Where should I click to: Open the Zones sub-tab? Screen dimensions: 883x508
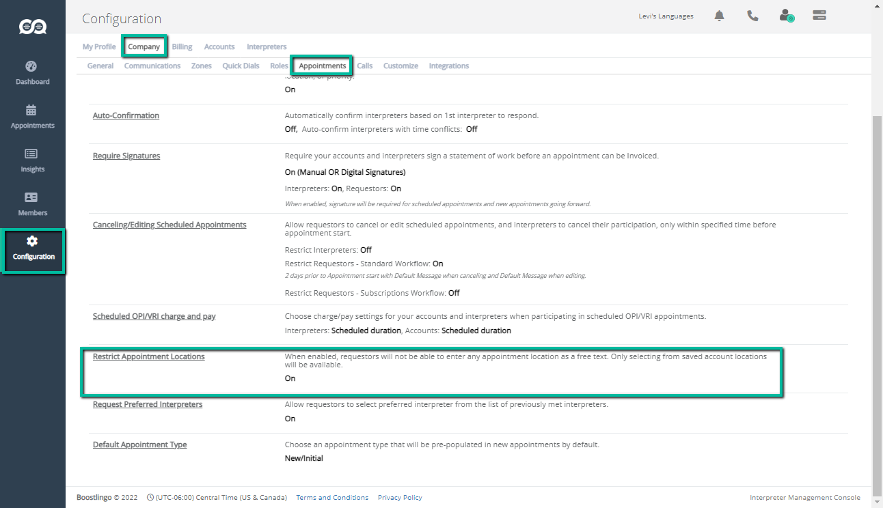[x=202, y=66]
